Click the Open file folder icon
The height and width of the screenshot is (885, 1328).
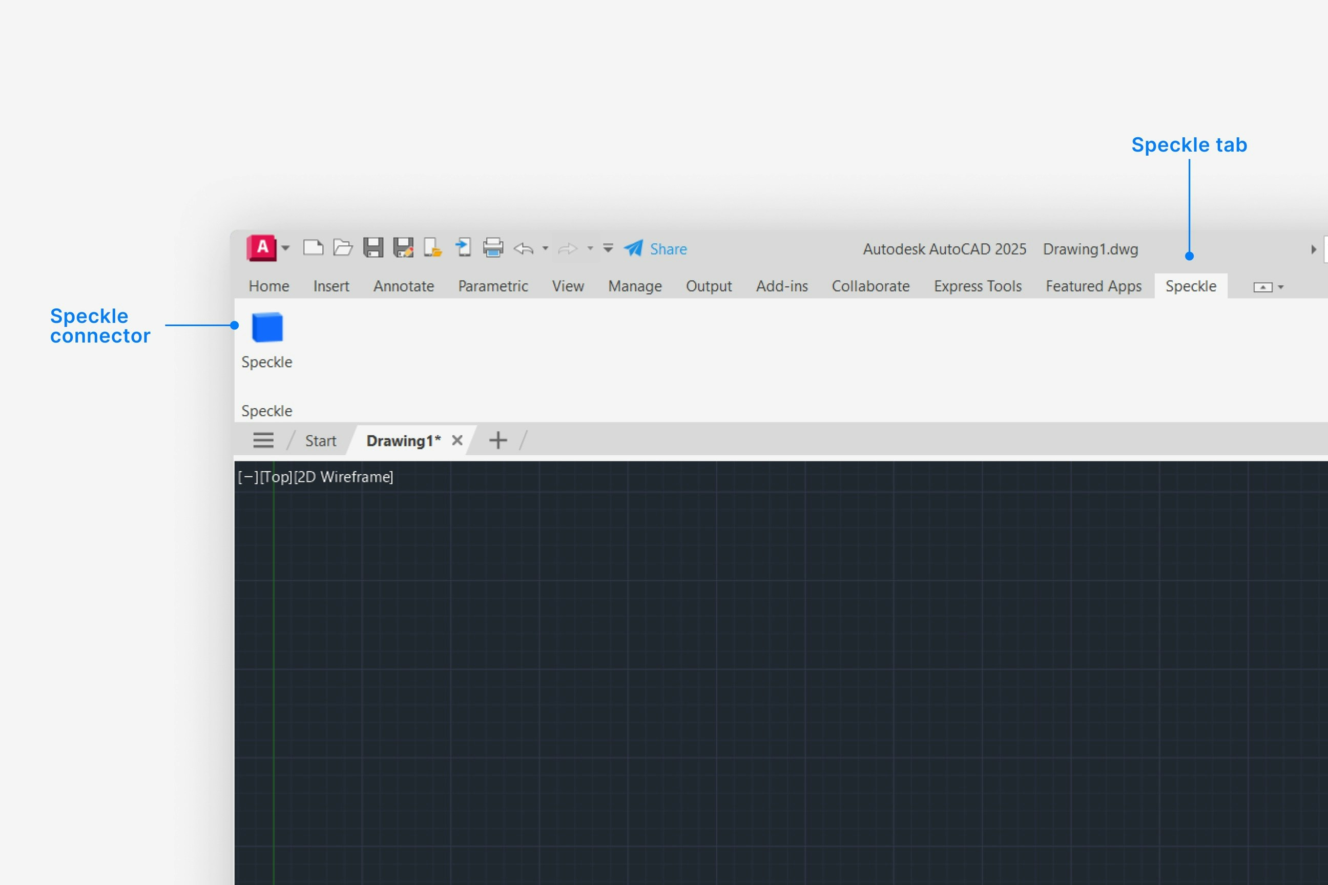pyautogui.click(x=343, y=248)
